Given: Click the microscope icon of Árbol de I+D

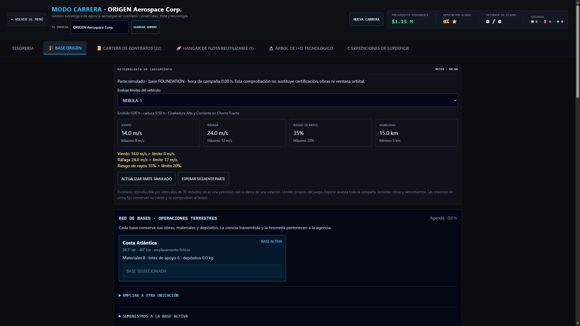Looking at the screenshot, I should (x=271, y=48).
